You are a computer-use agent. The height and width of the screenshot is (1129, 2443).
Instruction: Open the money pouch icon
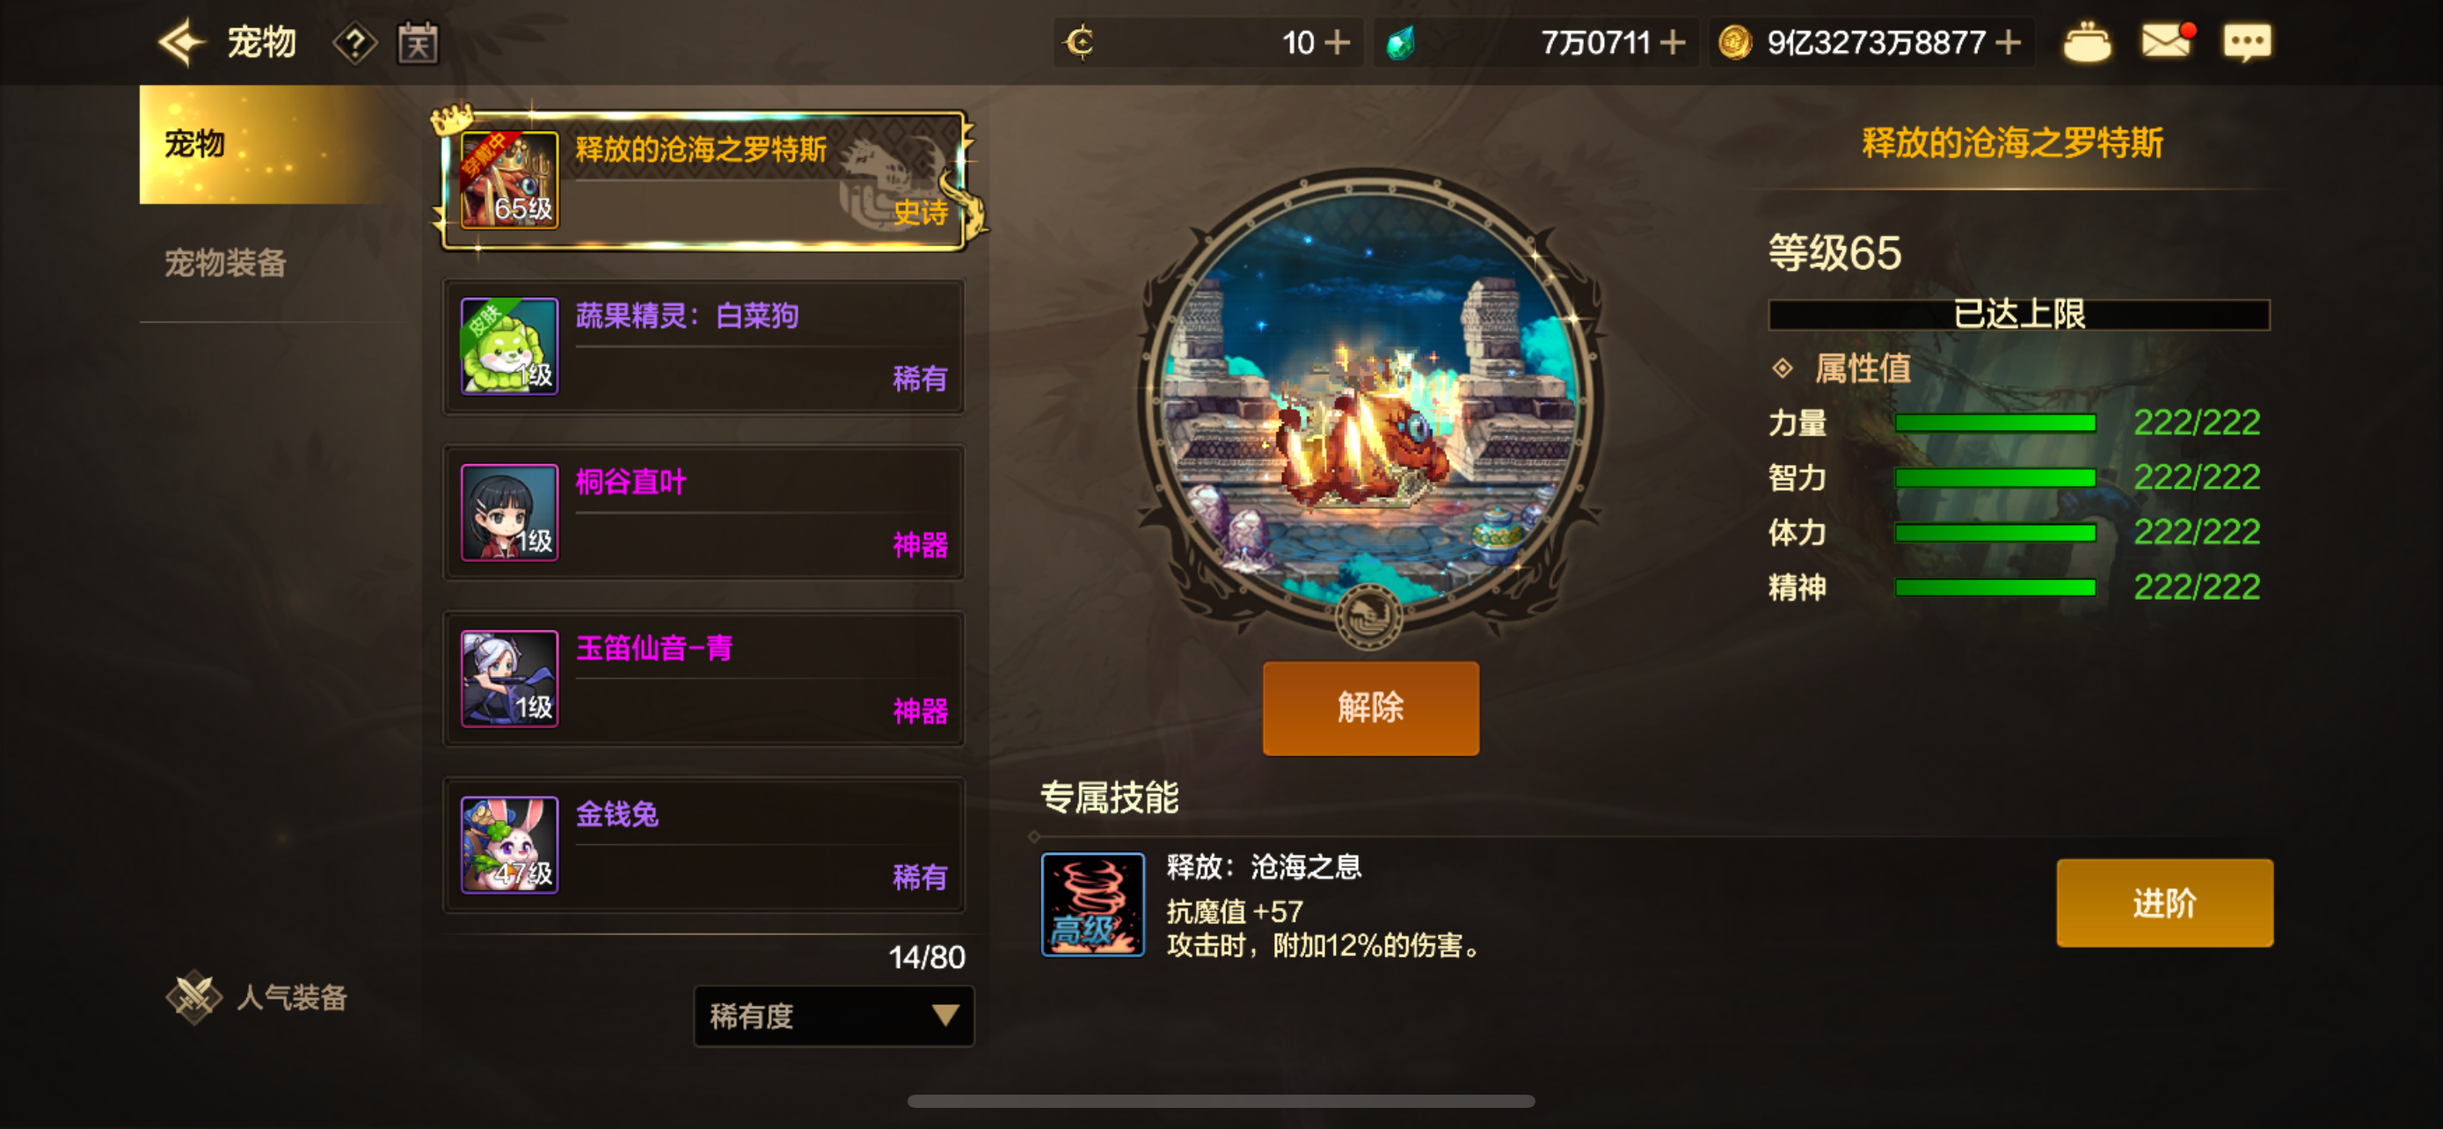2087,43
